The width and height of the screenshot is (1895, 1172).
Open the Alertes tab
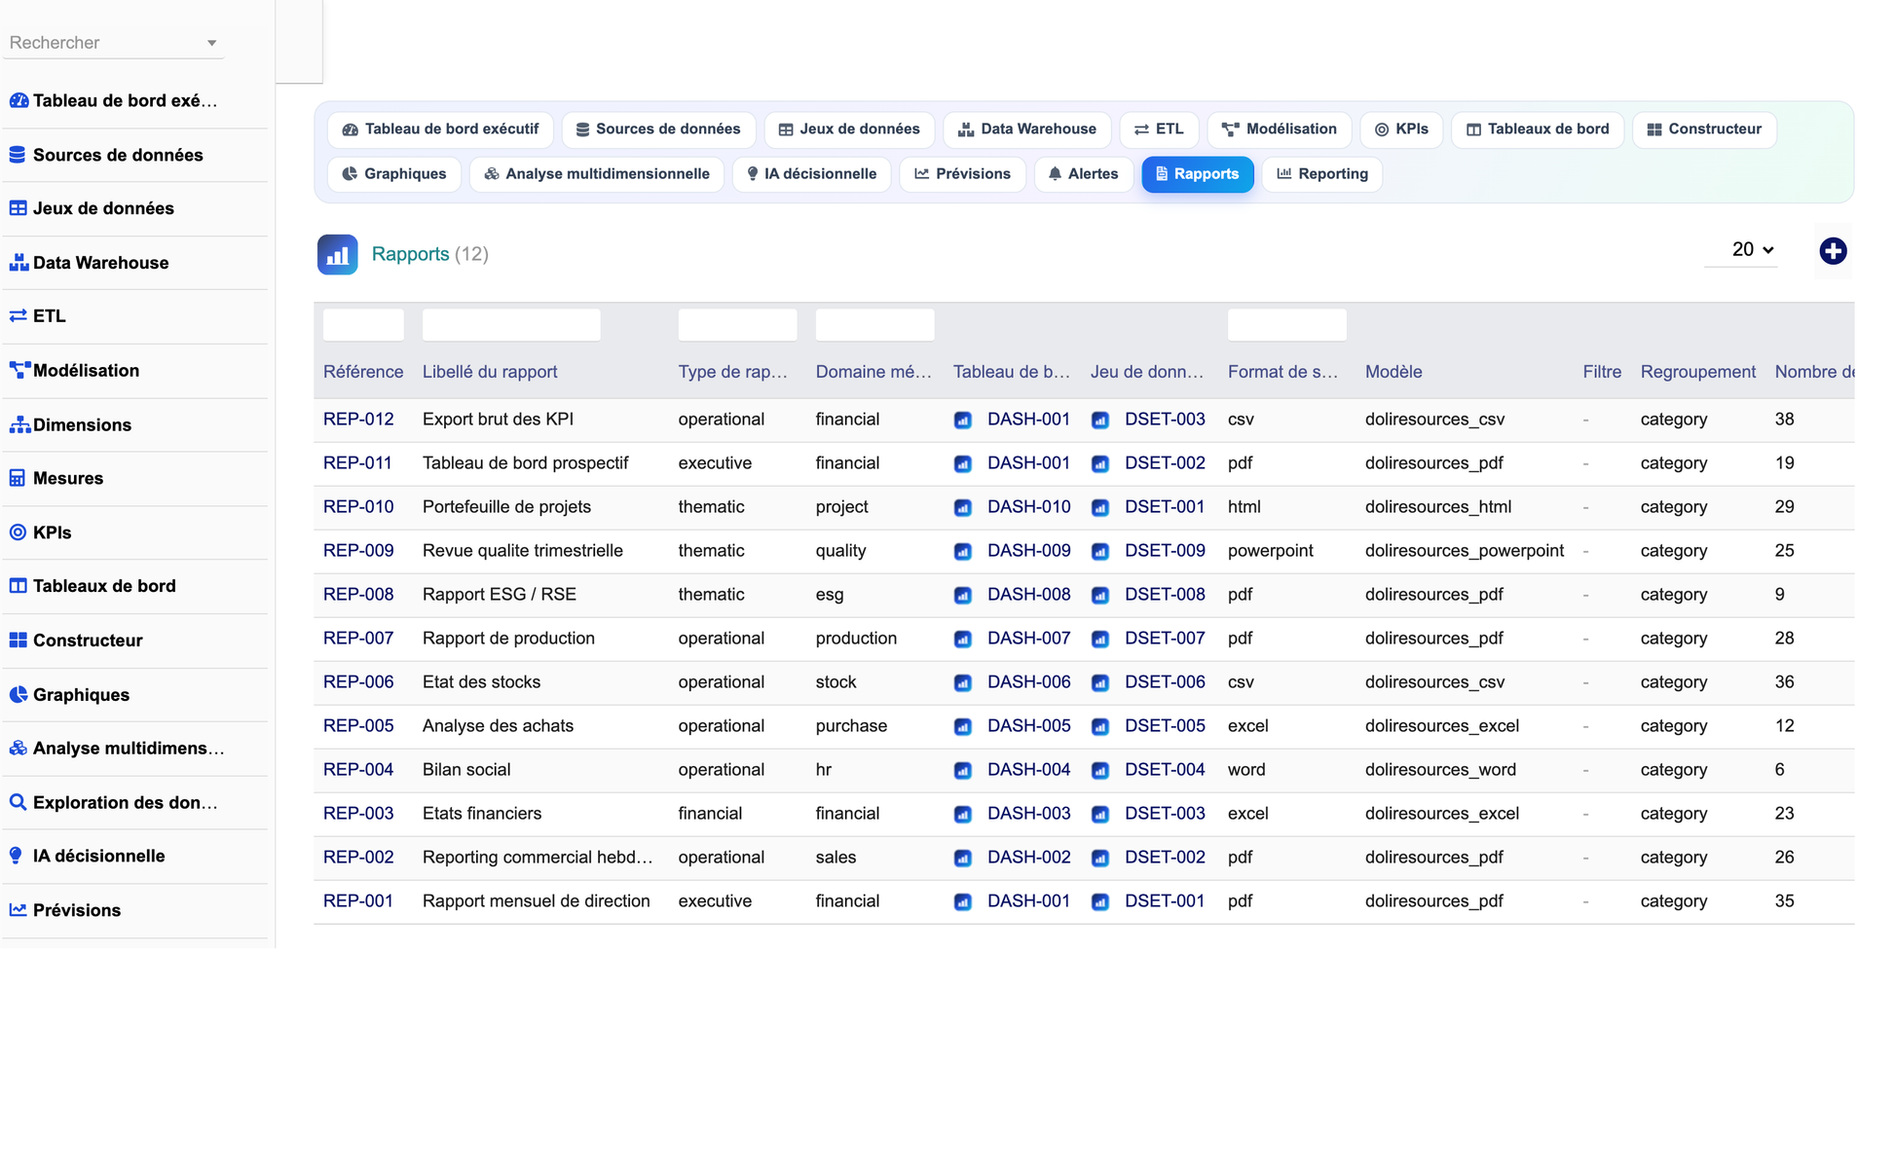coord(1083,174)
